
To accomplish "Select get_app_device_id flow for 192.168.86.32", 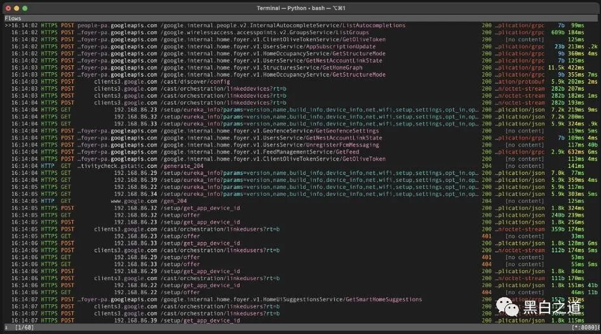I will click(300, 209).
